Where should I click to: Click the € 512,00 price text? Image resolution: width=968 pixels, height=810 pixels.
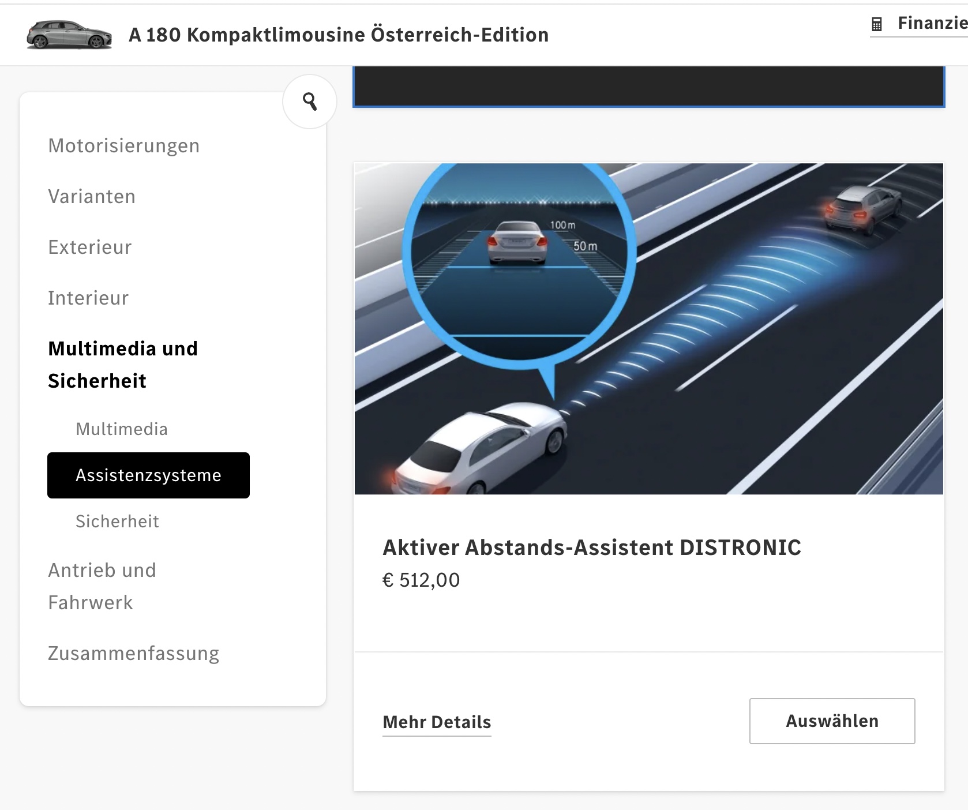coord(421,580)
